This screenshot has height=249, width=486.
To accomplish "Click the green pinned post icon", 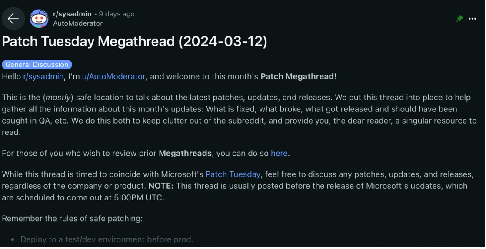I will click(x=459, y=19).
